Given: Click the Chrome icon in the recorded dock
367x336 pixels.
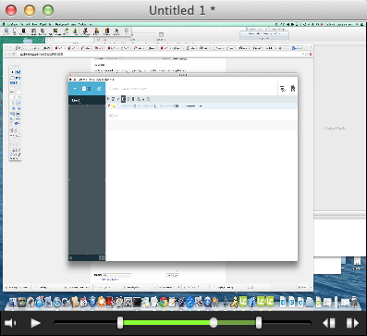Looking at the screenshot, I should point(164,302).
